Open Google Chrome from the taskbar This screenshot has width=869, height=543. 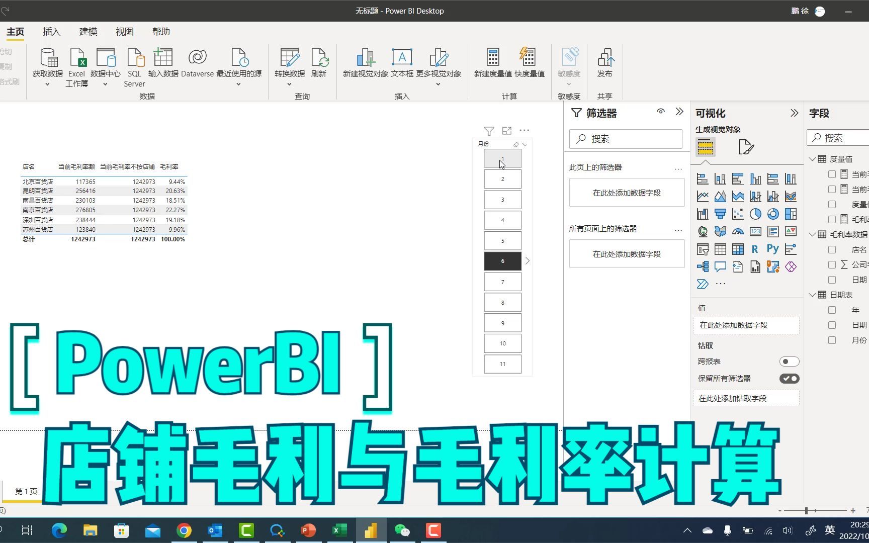pos(184,530)
